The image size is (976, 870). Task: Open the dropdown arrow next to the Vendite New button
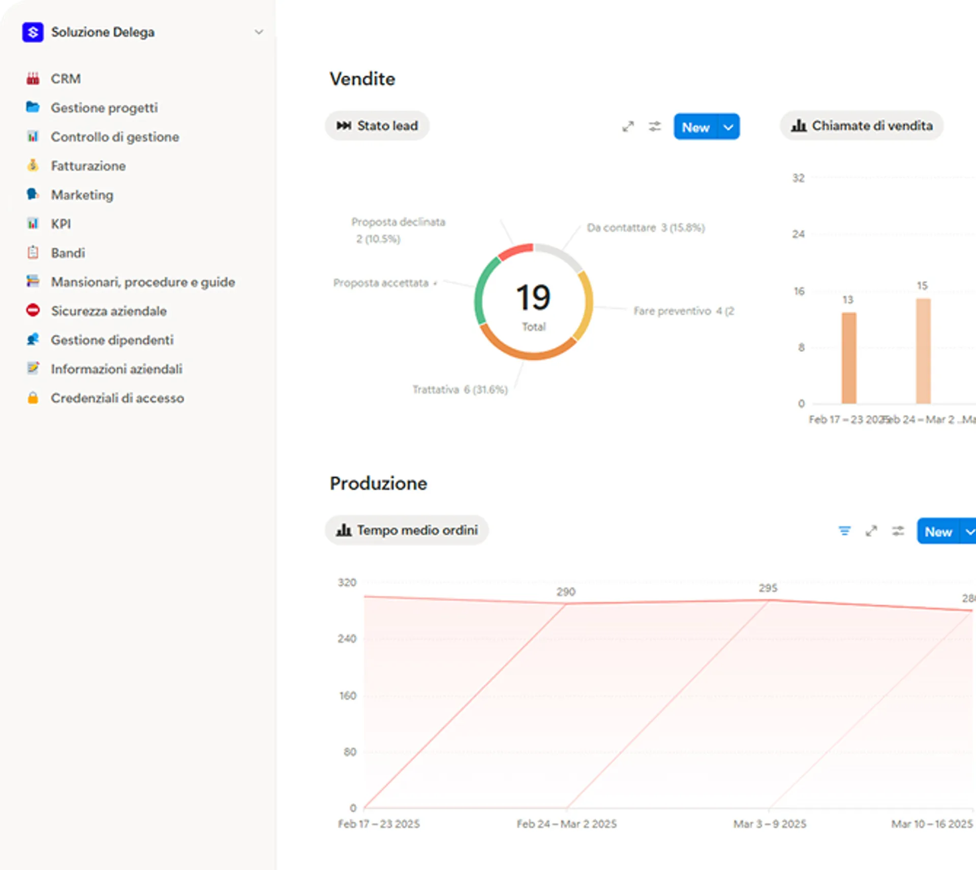[x=729, y=127]
